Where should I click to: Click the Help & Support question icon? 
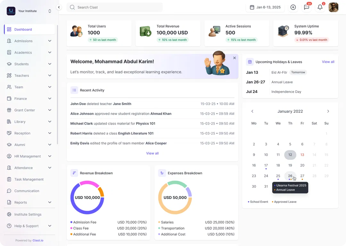pos(9,226)
